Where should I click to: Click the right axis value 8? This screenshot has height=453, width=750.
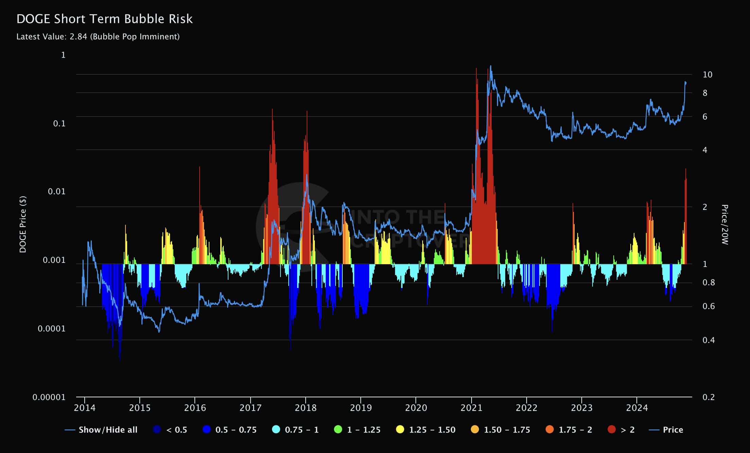click(x=705, y=93)
